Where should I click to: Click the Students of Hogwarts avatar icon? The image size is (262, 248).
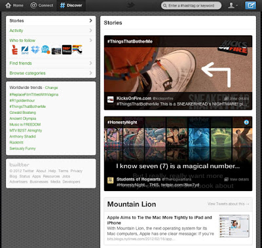pyautogui.click(x=111, y=181)
